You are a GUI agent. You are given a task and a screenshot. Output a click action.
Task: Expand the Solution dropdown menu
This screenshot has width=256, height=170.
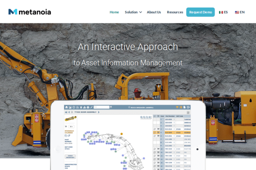[133, 12]
